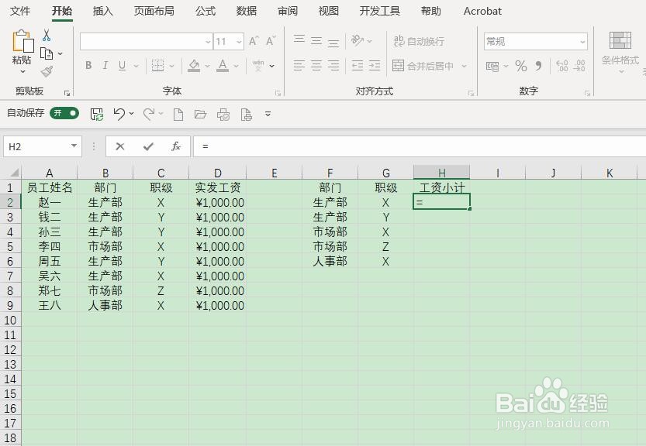Toggle middle vertical alignment
646x446 pixels.
pyautogui.click(x=316, y=41)
